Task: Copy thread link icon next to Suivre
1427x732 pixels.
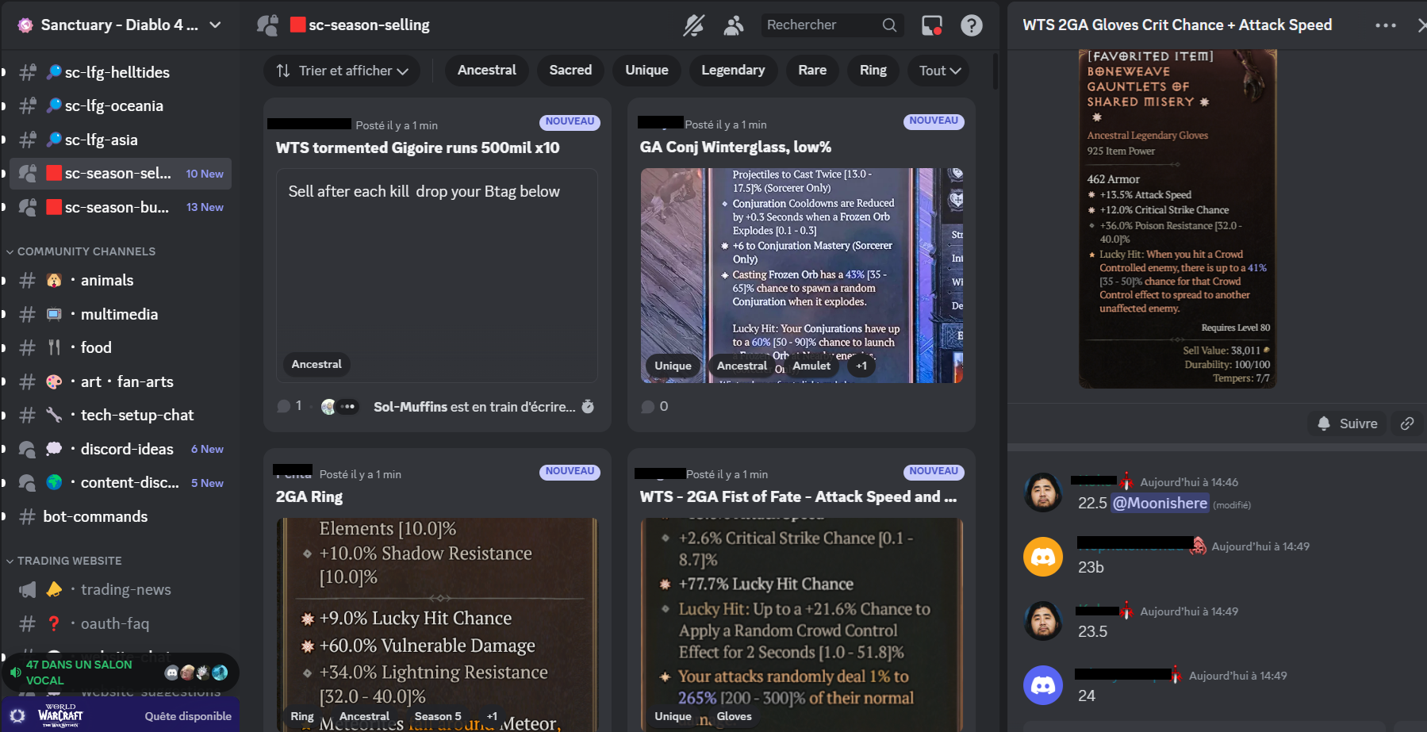Action: point(1407,423)
